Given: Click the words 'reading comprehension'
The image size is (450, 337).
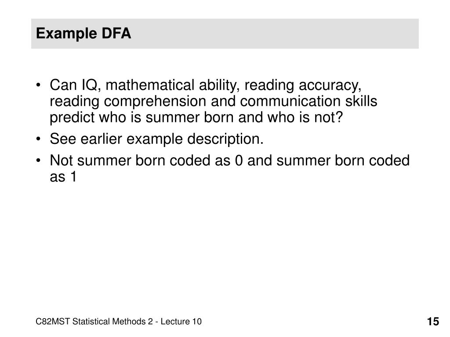Looking at the screenshot, I should coord(128,101).
